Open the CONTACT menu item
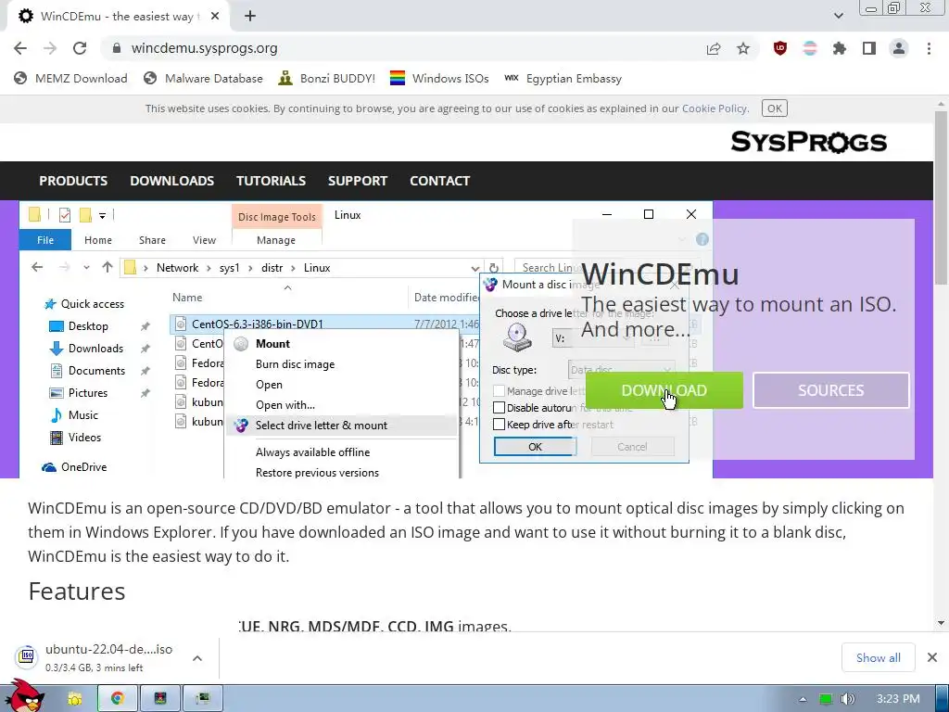949x712 pixels. (440, 181)
